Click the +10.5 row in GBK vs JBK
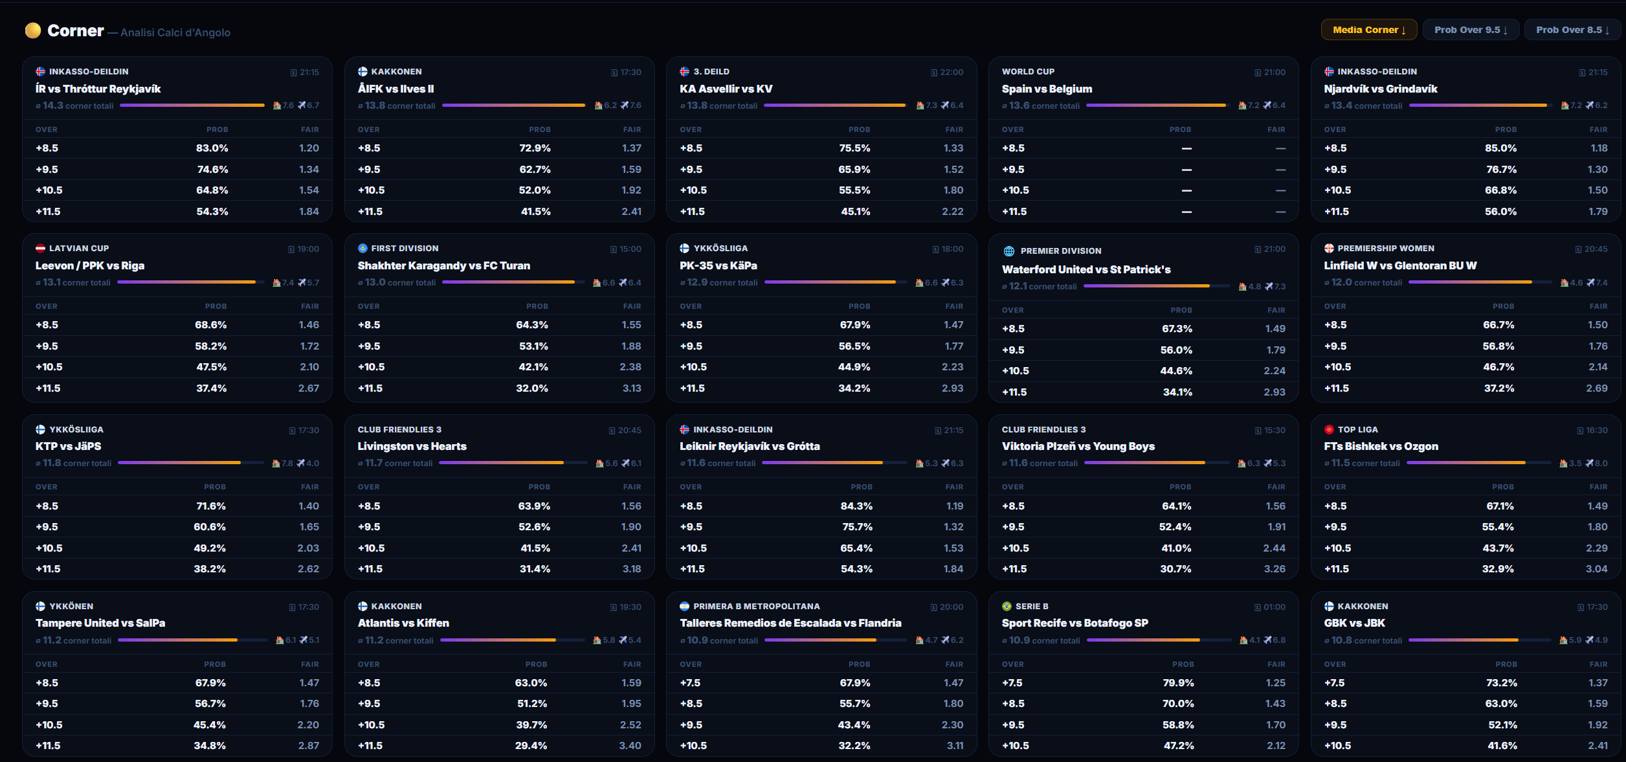This screenshot has width=1626, height=762. point(1465,746)
